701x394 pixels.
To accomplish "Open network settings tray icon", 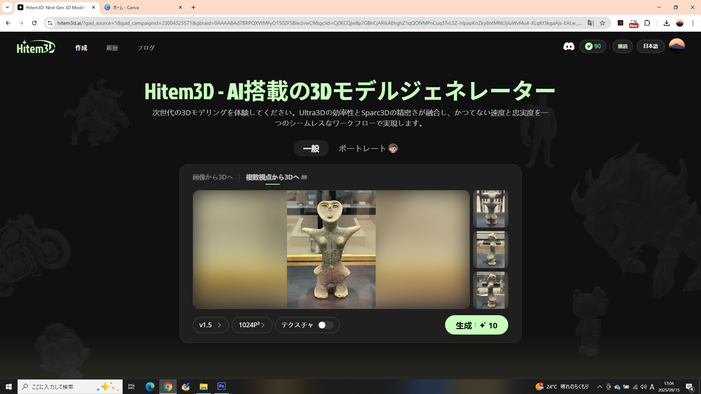I will pos(635,387).
